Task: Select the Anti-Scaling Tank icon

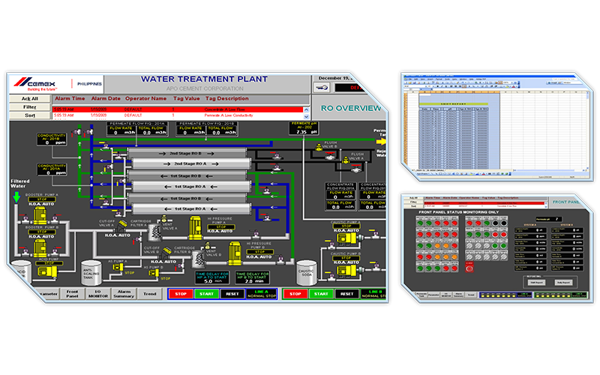Action: pos(91,274)
